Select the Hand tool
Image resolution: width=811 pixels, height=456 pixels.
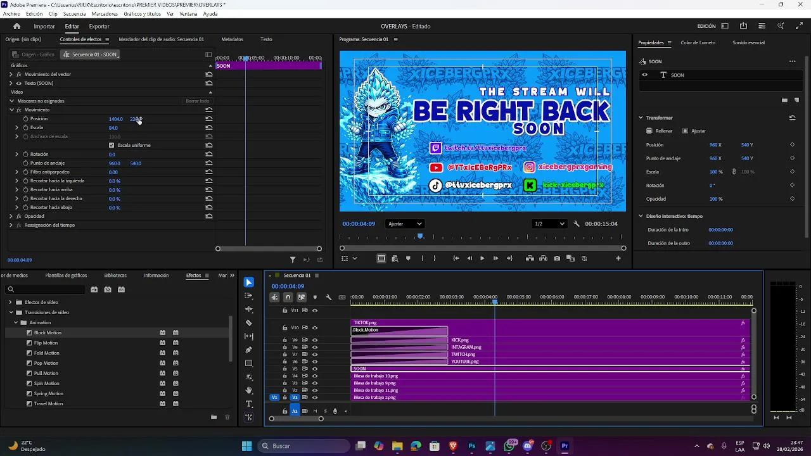(x=249, y=390)
